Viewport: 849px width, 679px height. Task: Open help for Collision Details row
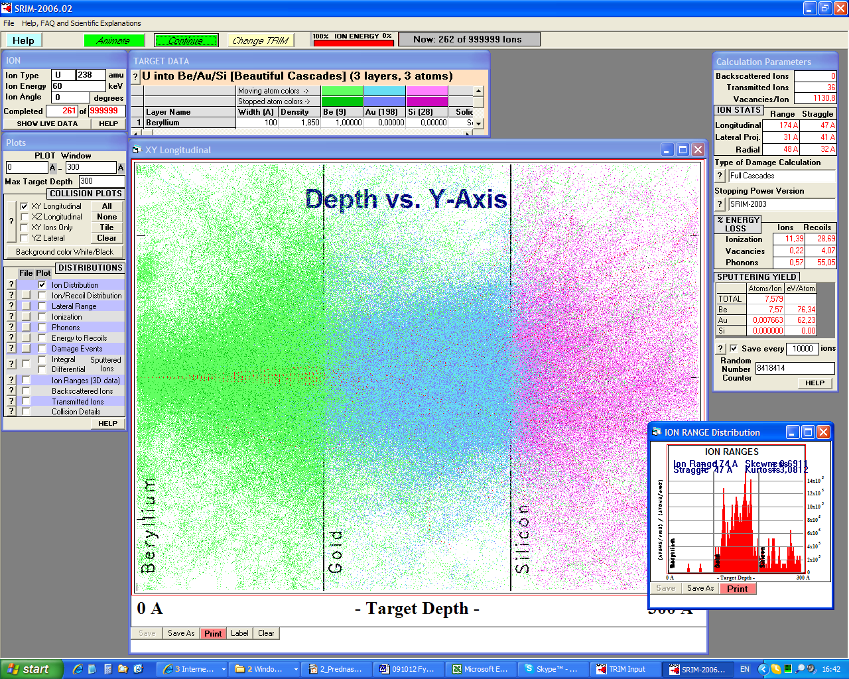[x=11, y=411]
